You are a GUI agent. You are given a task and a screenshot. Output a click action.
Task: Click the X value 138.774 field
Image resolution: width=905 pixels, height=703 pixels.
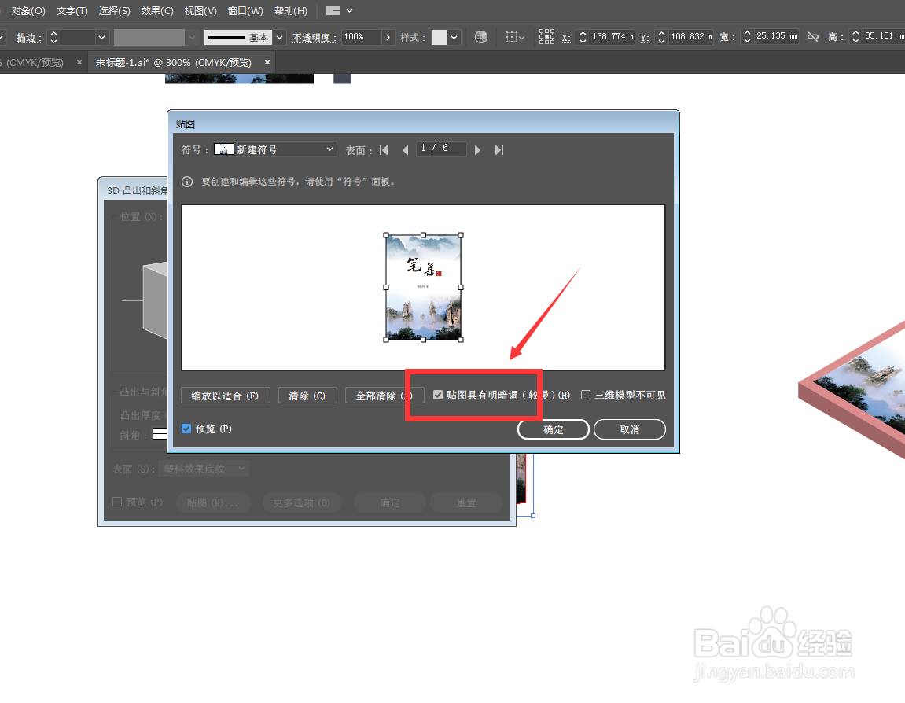[613, 37]
